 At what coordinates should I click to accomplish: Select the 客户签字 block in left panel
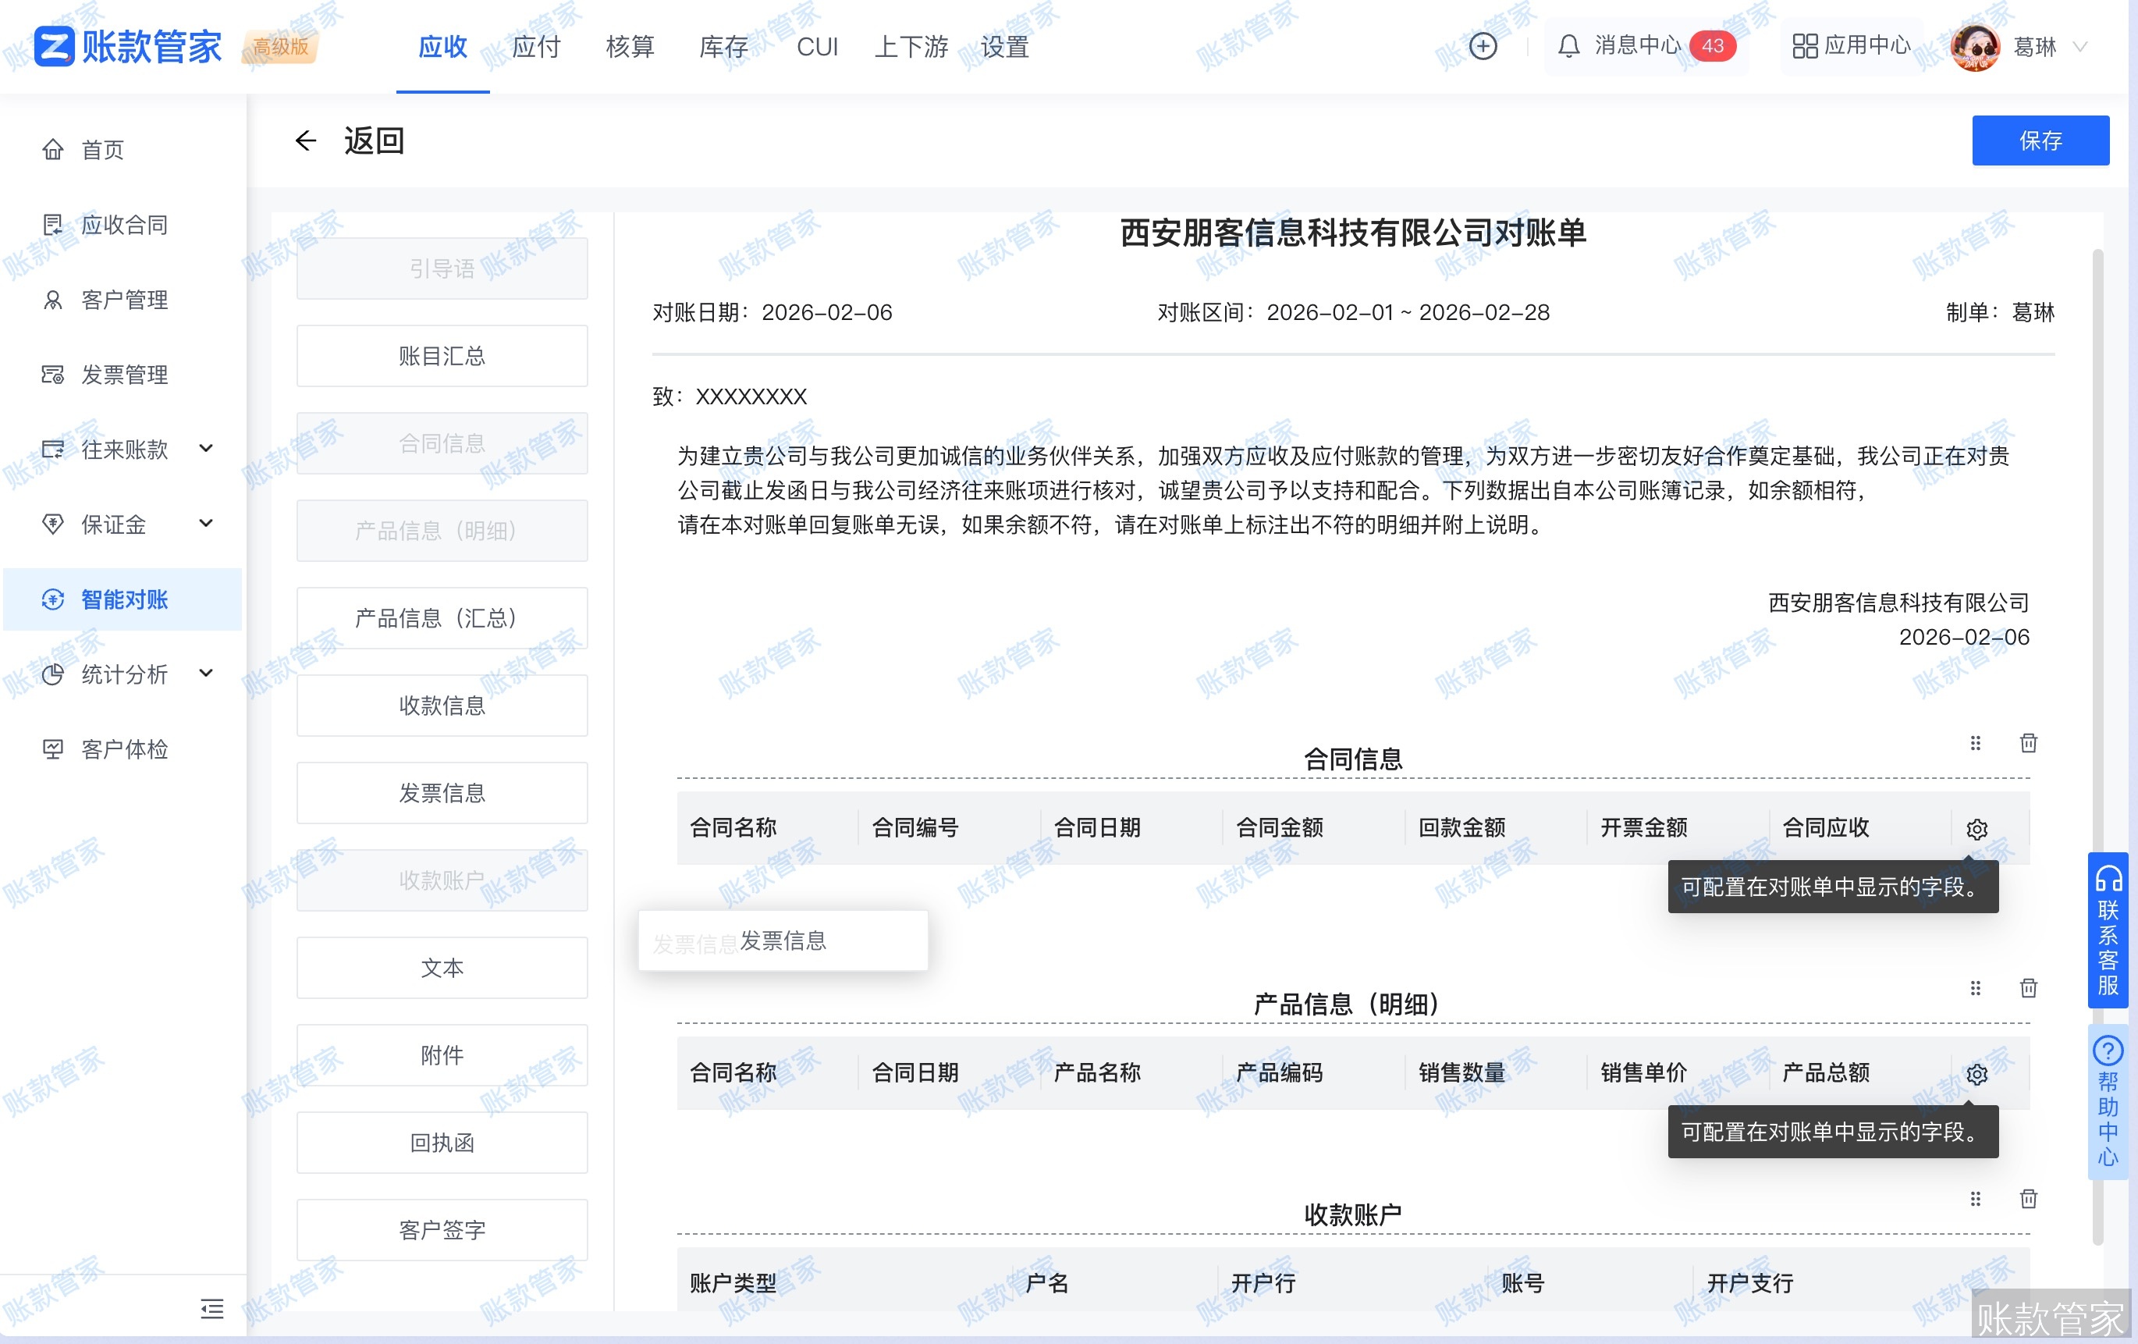click(x=442, y=1229)
